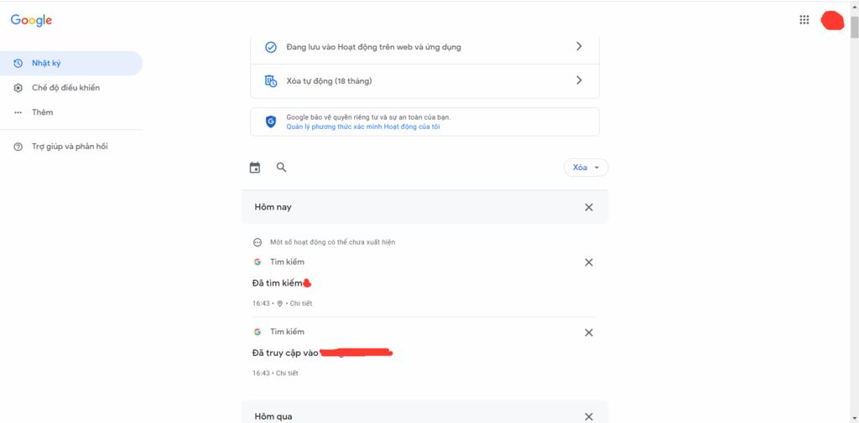
Task: Remove the Đã truy cập vào entry
Action: (588, 333)
